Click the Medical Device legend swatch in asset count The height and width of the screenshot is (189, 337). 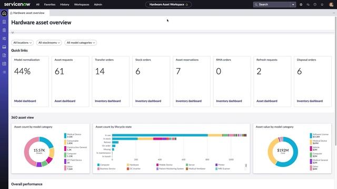pos(65,135)
